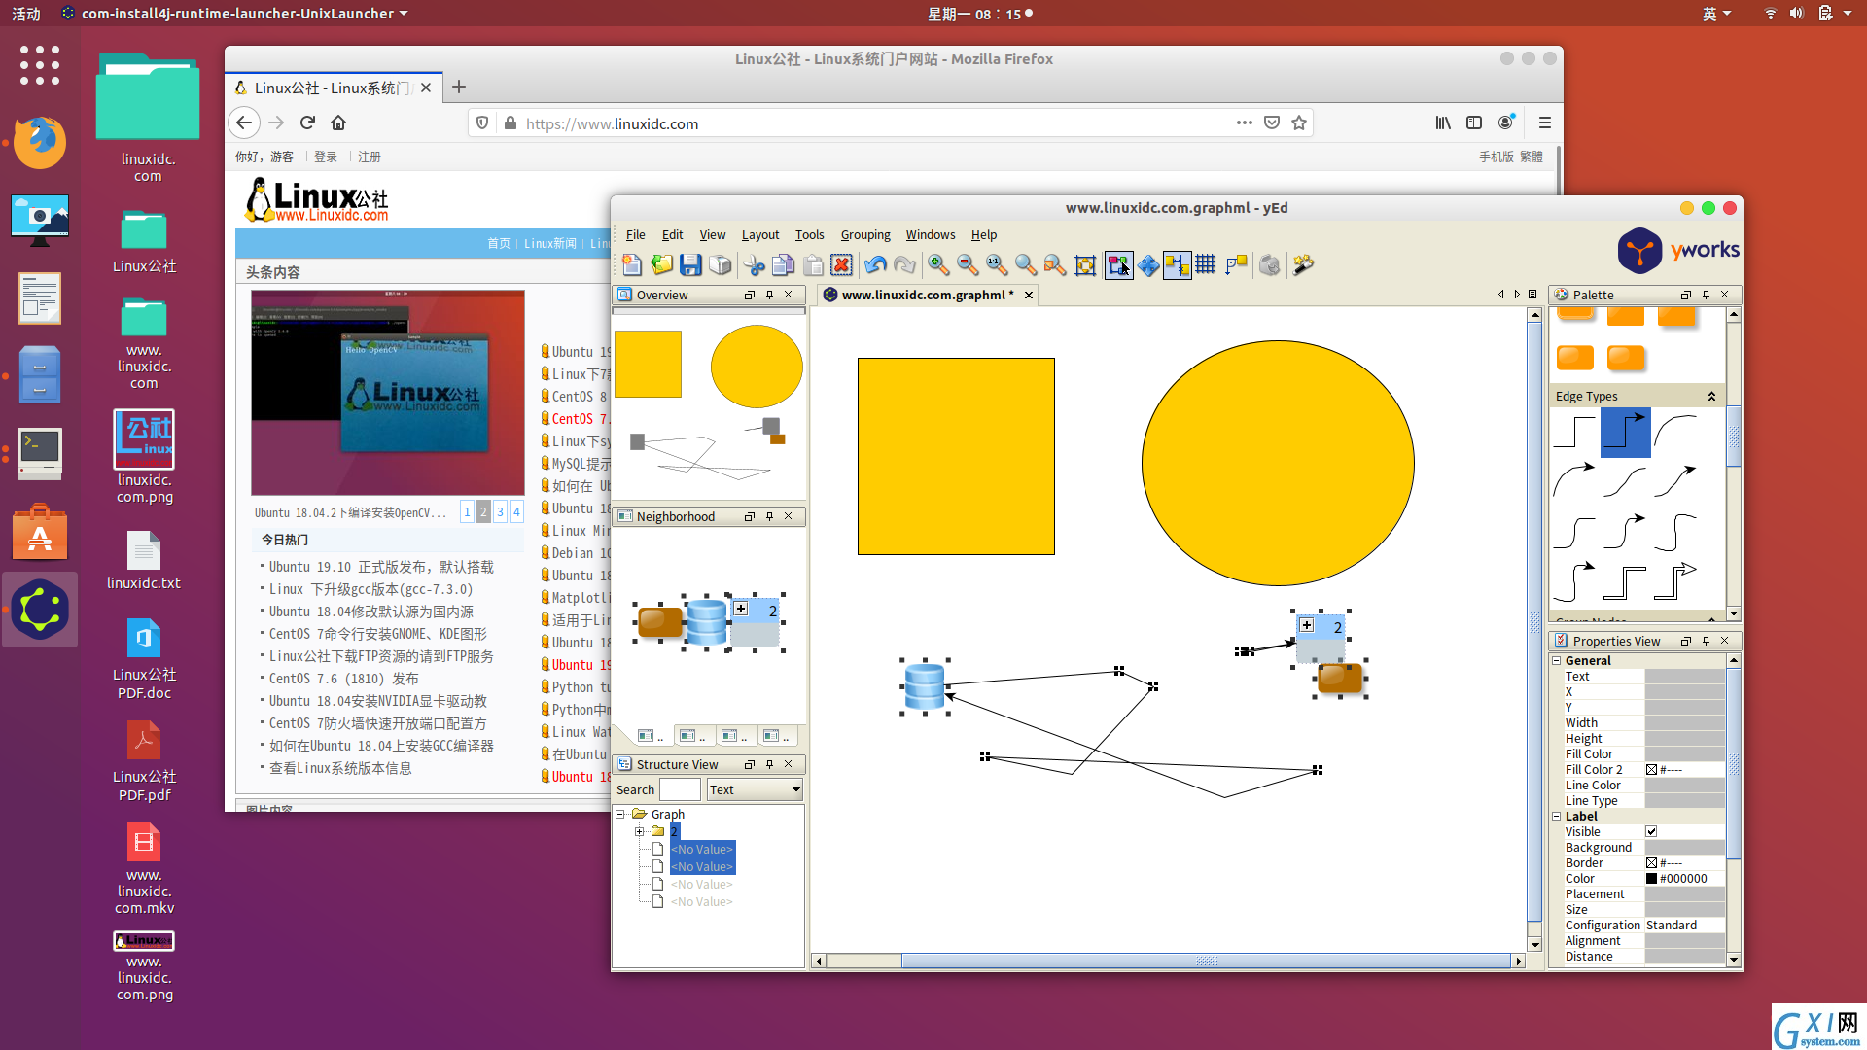
Task: Pin the Properties View panel
Action: pos(1706,641)
